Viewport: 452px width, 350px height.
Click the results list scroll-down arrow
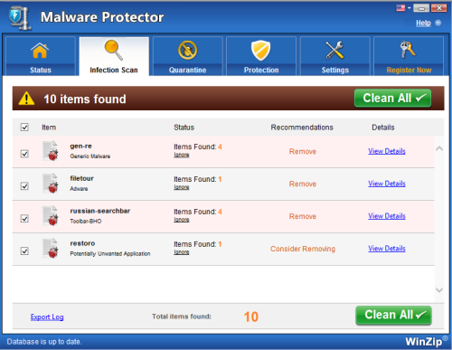click(x=439, y=290)
